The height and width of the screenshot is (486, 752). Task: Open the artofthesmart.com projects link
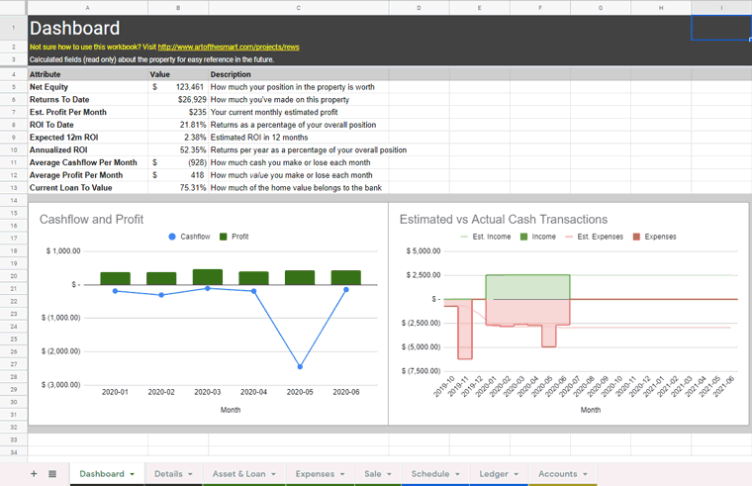coord(229,48)
